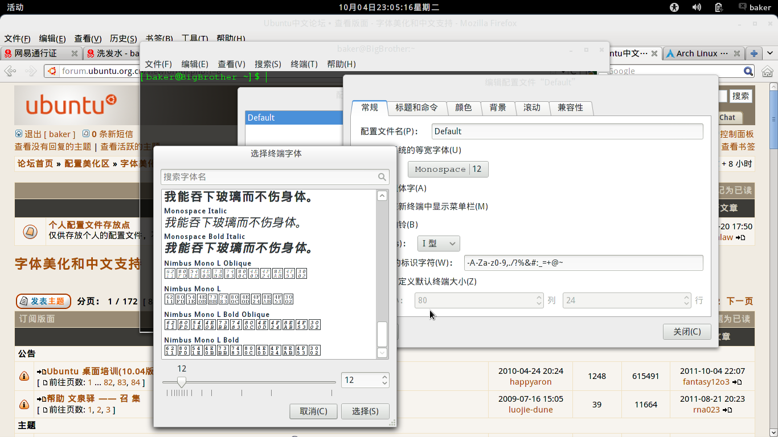This screenshot has width=778, height=437.
Task: Click the word characters field -A-Za-z0-9
Action: click(584, 263)
